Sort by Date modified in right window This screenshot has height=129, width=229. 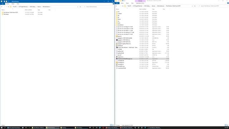(142, 9)
